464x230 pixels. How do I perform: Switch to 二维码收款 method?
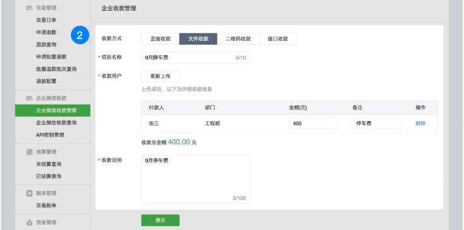point(238,38)
